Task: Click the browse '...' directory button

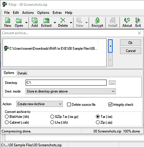Action: [112, 83]
